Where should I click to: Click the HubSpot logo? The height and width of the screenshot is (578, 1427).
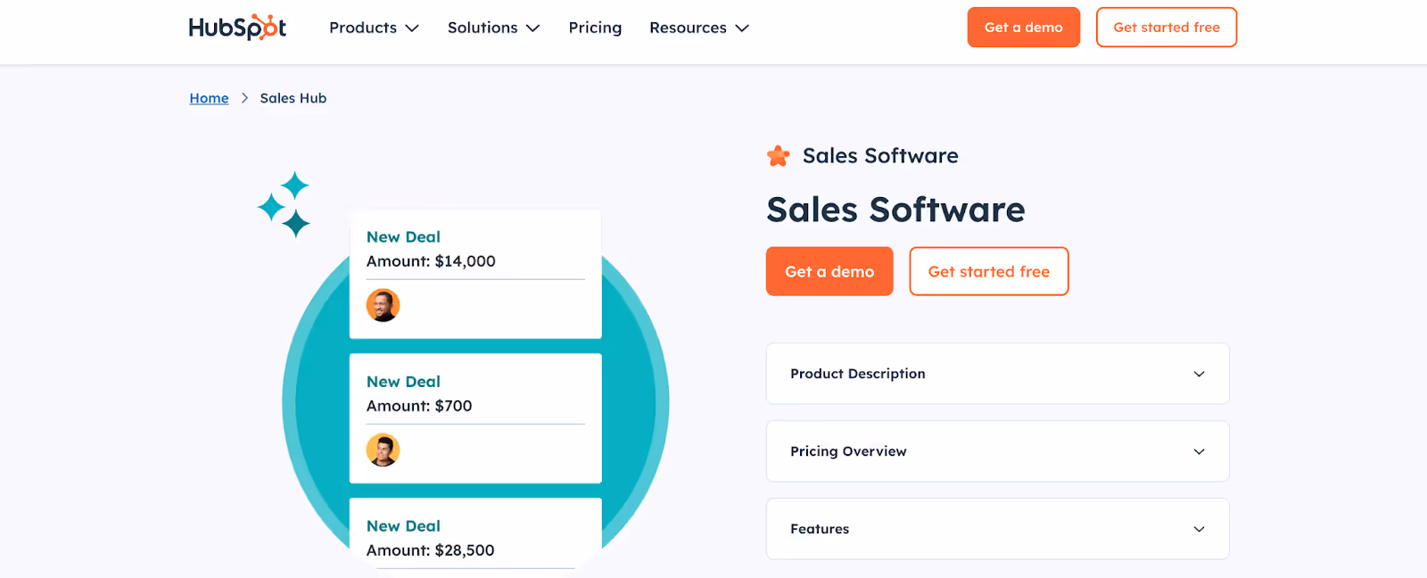tap(237, 27)
